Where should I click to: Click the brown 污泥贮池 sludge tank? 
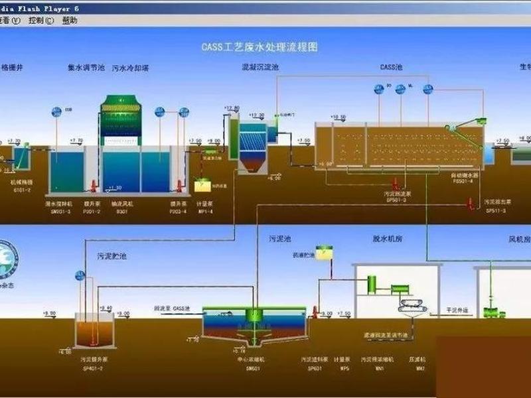click(x=94, y=330)
